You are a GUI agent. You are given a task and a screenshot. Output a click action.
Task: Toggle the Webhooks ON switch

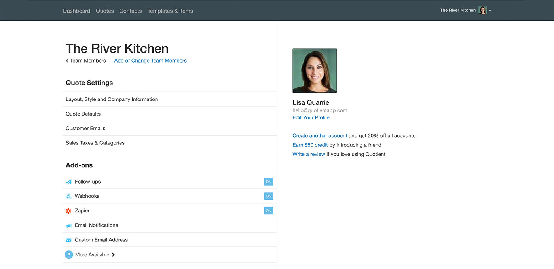[x=269, y=196]
